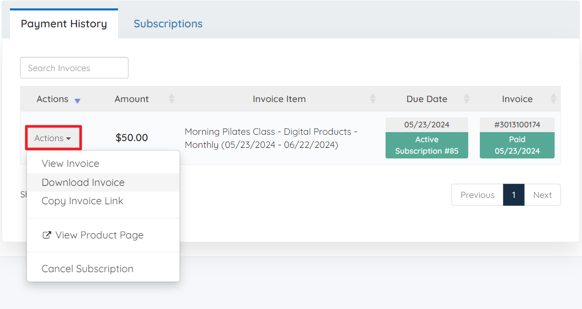The image size is (582, 309).
Task: Go to the Previous page
Action: click(477, 195)
